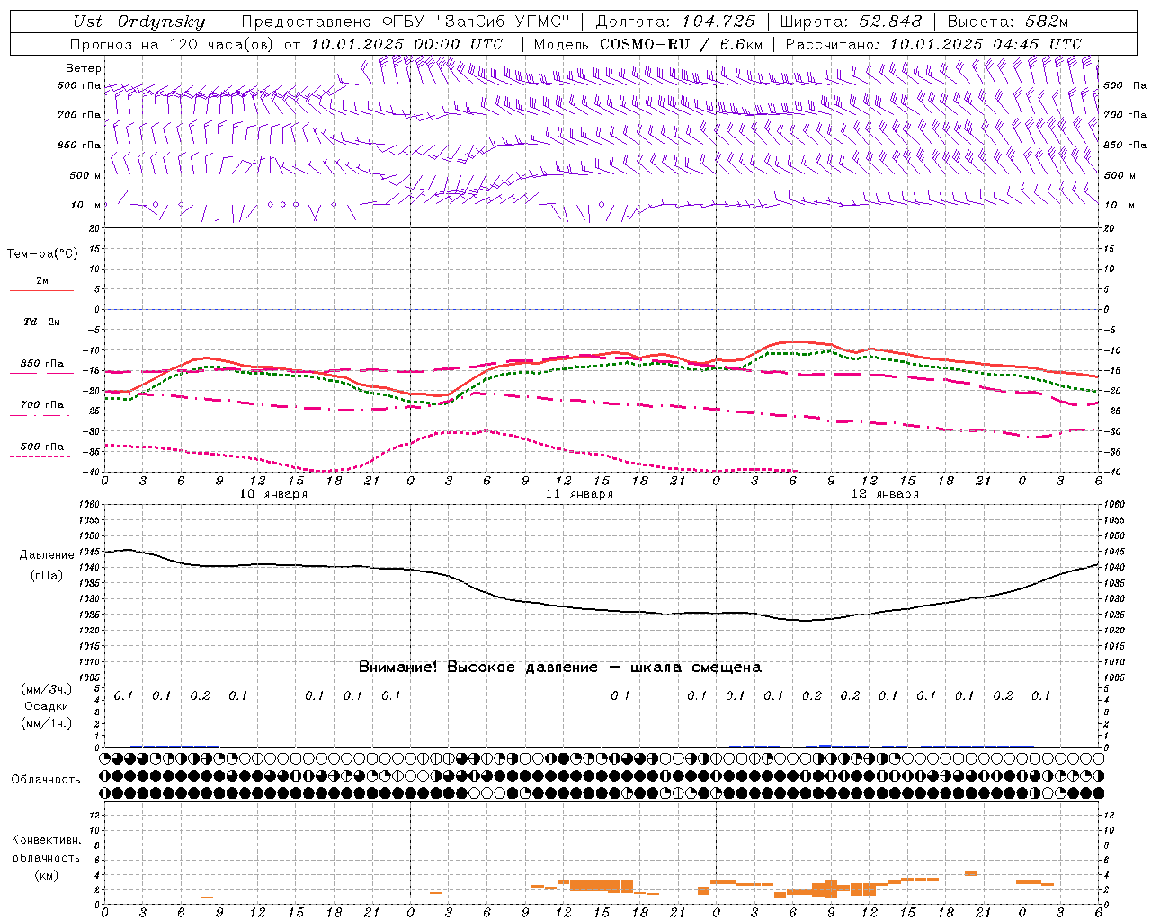Click the 850 гПа temperature legend entry

tap(42, 364)
